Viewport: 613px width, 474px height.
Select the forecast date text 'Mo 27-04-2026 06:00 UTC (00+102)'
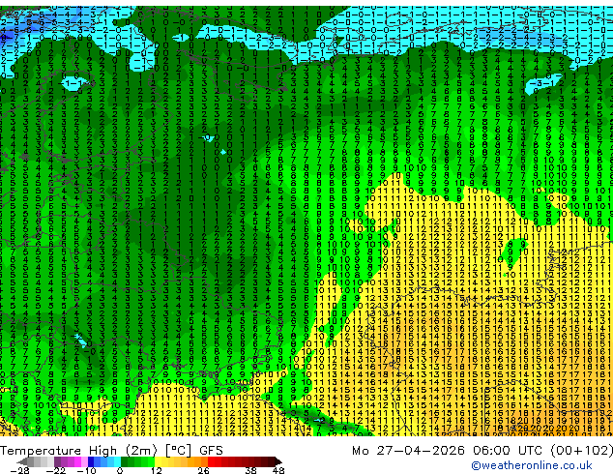tap(482, 451)
